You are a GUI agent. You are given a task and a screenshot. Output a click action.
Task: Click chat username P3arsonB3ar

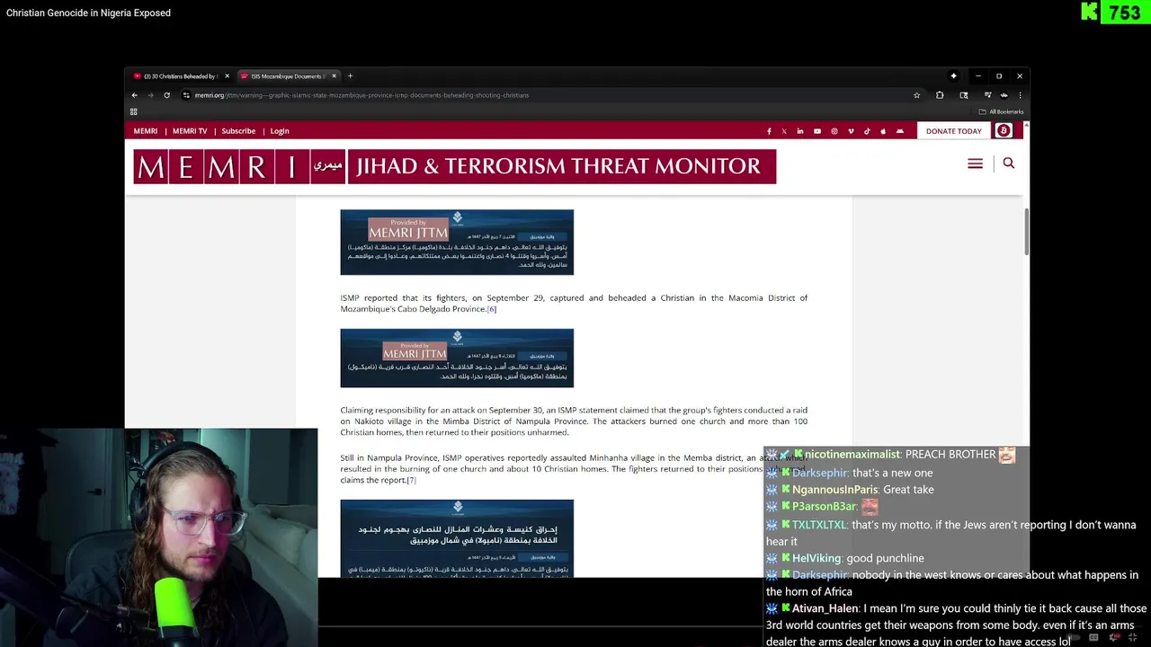[x=825, y=507]
